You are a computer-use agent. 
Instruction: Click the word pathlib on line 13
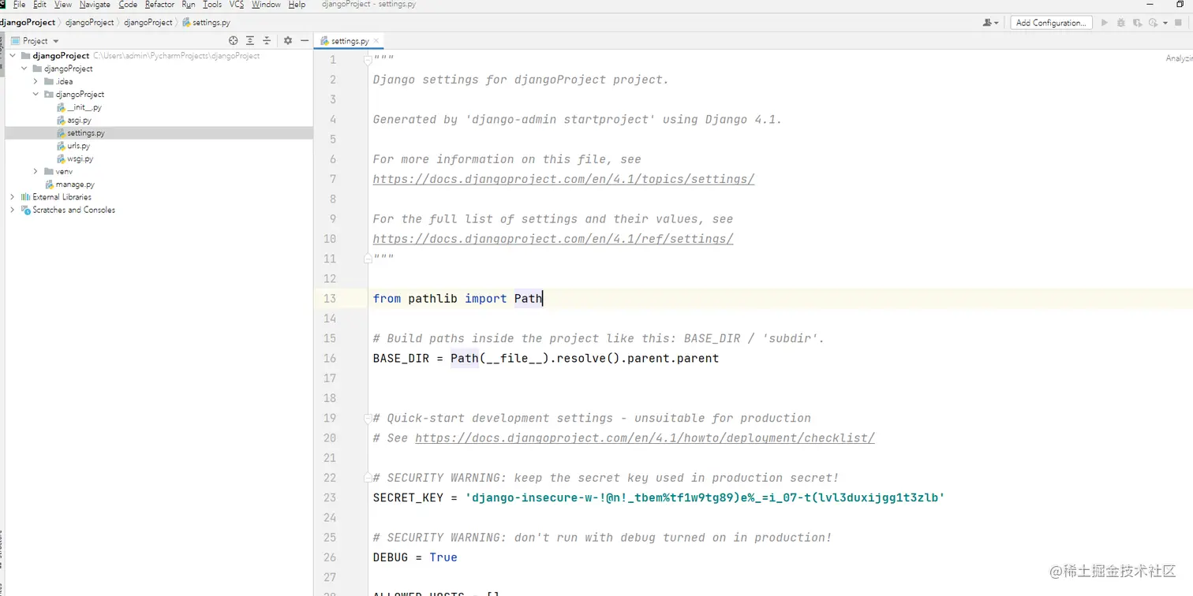click(432, 299)
